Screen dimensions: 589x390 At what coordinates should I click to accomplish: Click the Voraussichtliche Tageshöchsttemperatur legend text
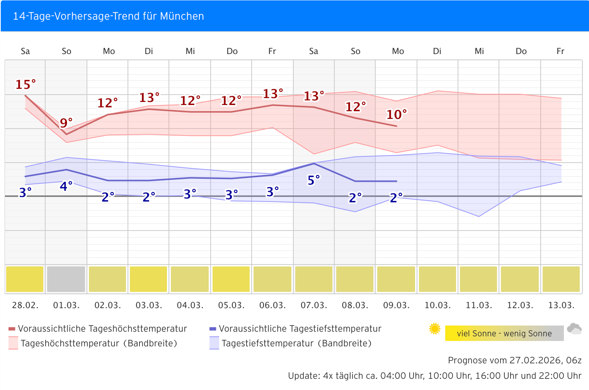pyautogui.click(x=102, y=329)
